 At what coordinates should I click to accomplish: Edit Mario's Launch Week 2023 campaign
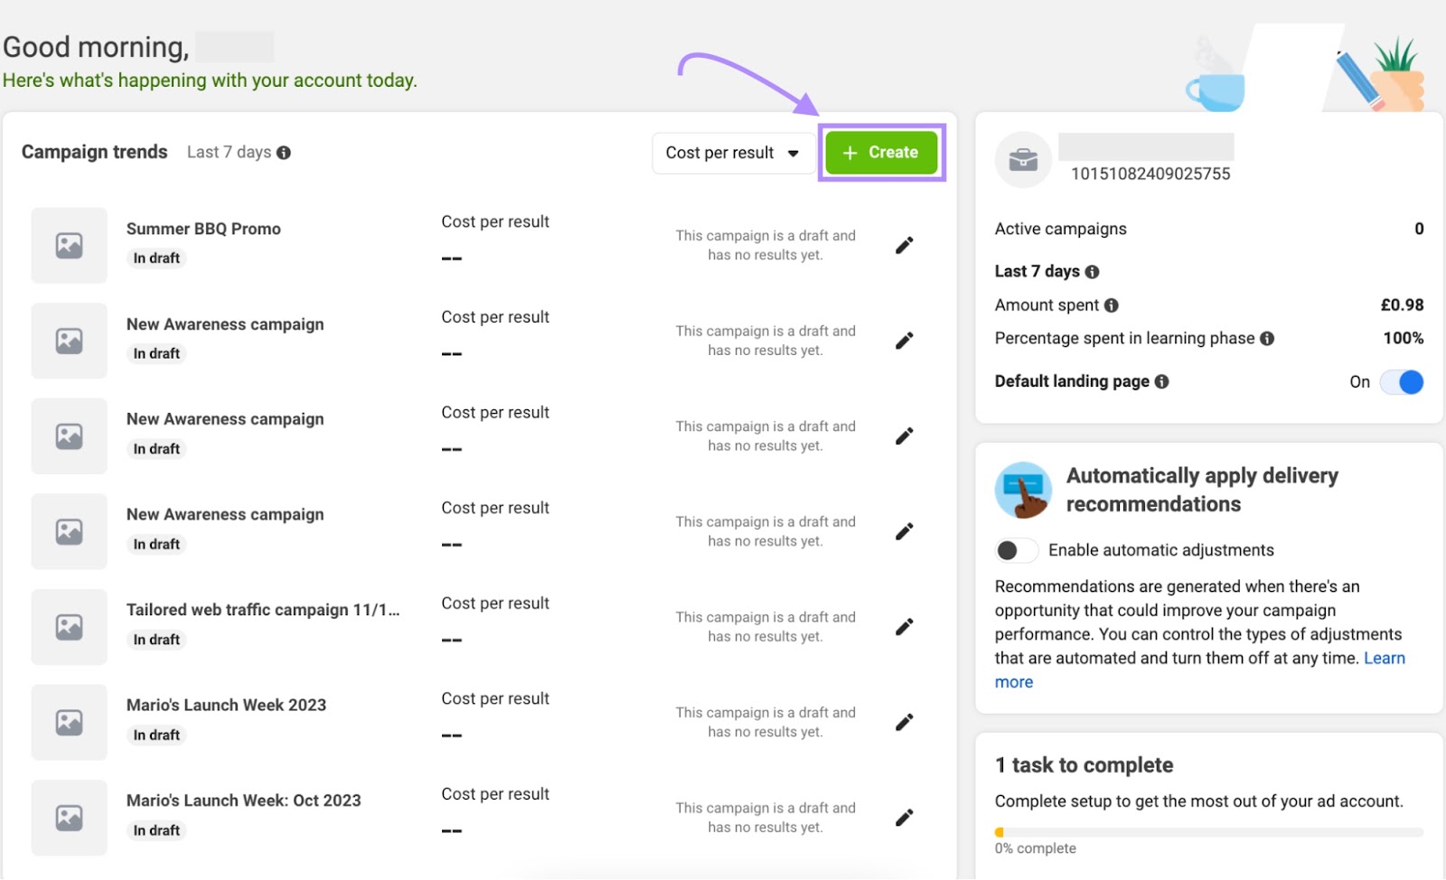click(904, 721)
